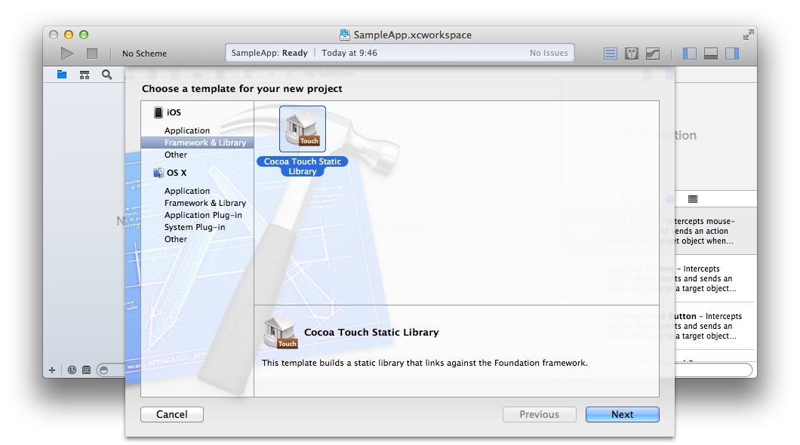Open the Search navigator magnifier icon
Viewport: 800px width, 445px height.
107,75
